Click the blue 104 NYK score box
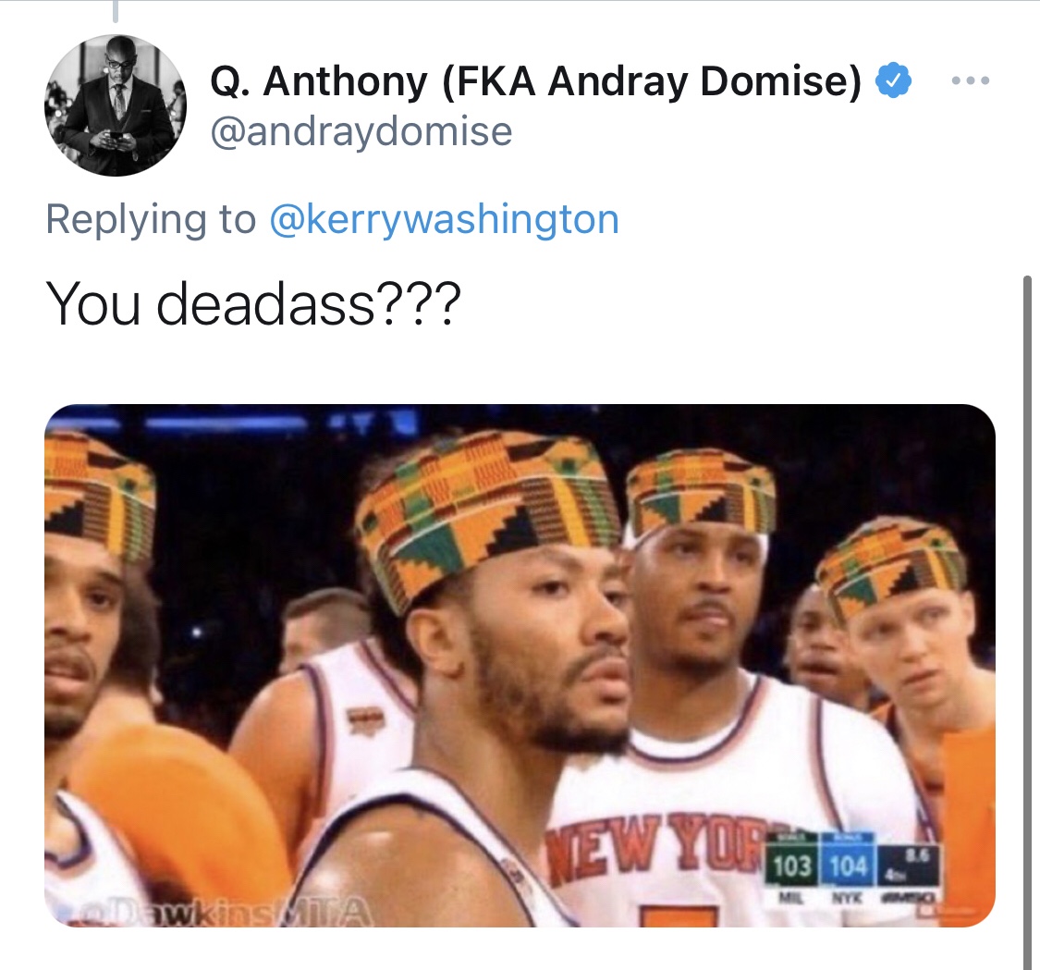 click(x=849, y=866)
